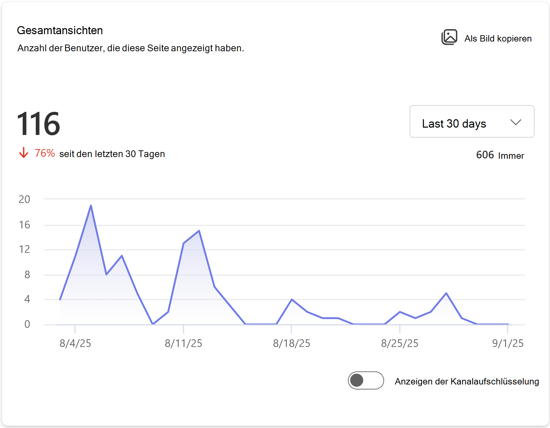Click the y-axis label '8'
This screenshot has height=428, width=550.
[27, 275]
